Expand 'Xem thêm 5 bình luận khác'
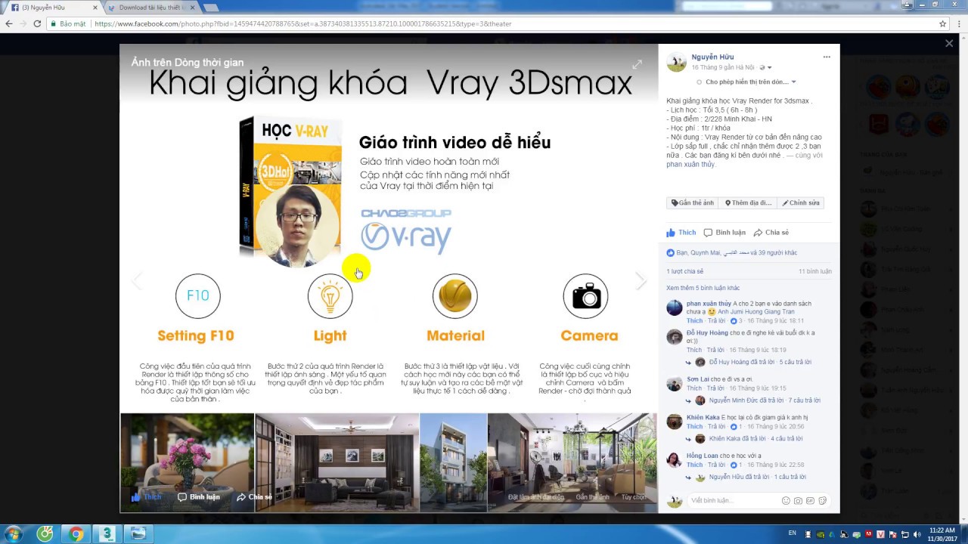Screen dimensions: 968x544 pyautogui.click(x=703, y=288)
